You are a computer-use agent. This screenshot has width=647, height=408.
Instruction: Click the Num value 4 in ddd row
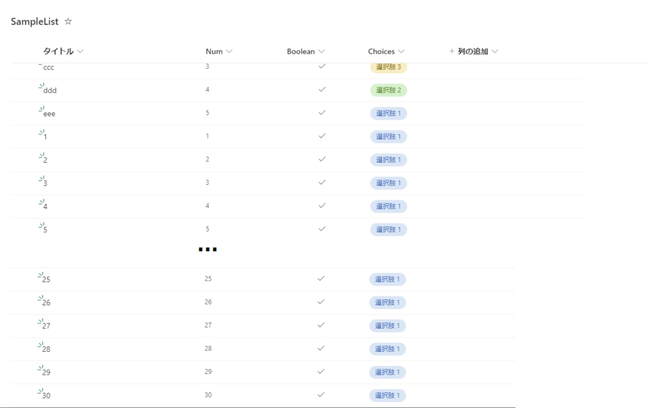tap(207, 90)
